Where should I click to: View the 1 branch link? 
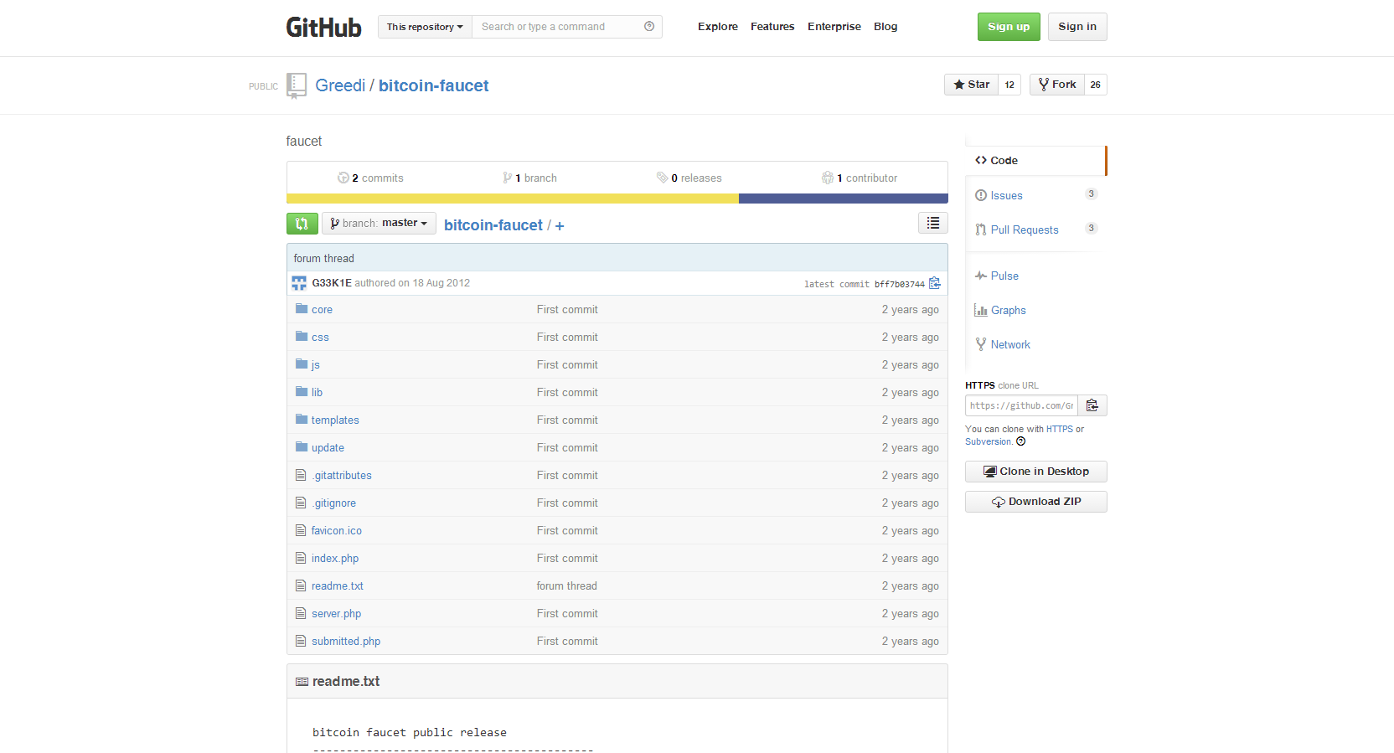pos(529,178)
